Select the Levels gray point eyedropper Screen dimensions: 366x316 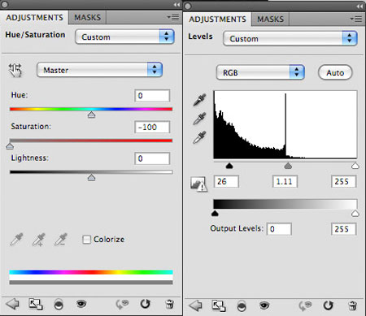click(x=199, y=119)
